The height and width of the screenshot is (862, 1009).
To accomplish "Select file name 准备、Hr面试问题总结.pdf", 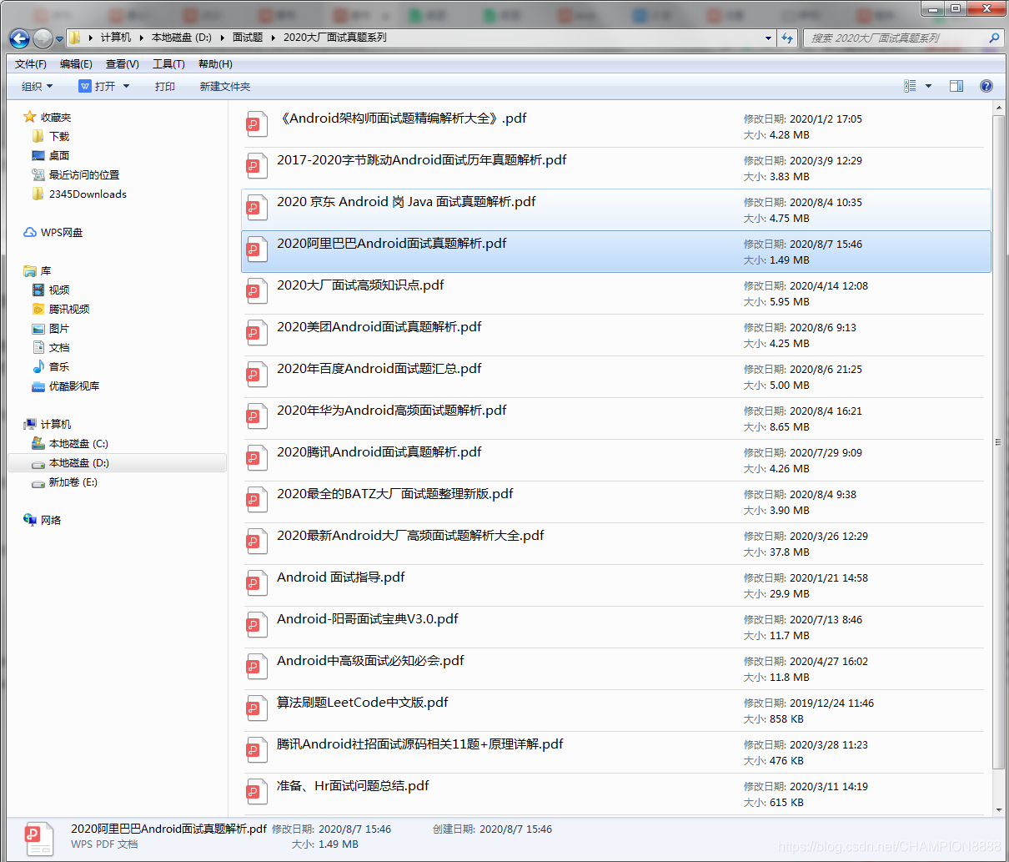I will 353,786.
